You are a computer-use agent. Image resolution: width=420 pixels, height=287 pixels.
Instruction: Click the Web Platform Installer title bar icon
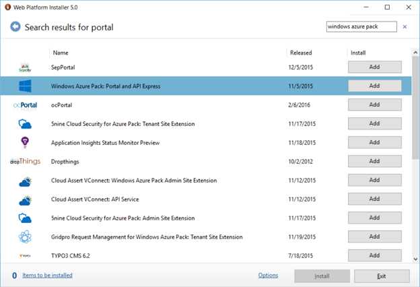click(7, 7)
